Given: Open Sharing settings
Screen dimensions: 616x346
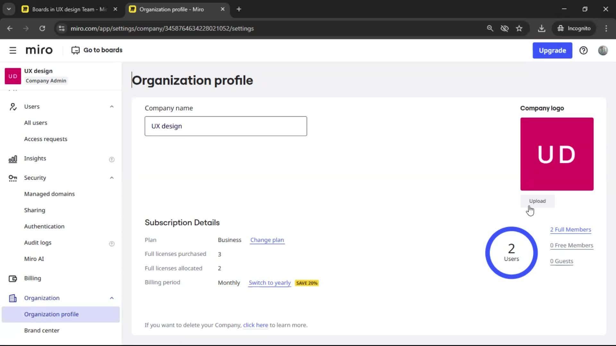Looking at the screenshot, I should 35,210.
